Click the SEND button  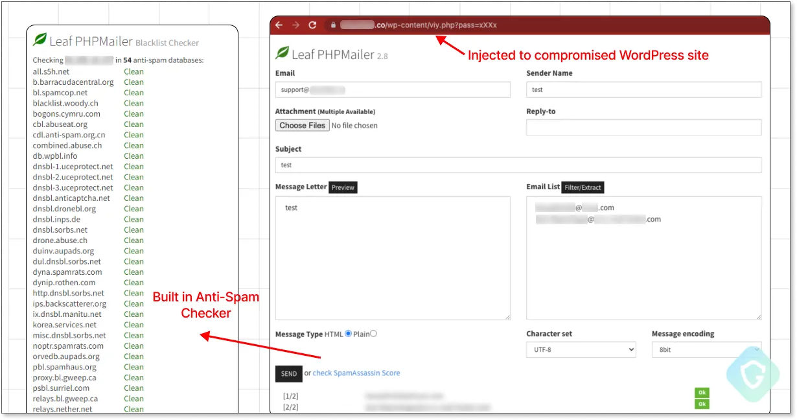point(289,373)
